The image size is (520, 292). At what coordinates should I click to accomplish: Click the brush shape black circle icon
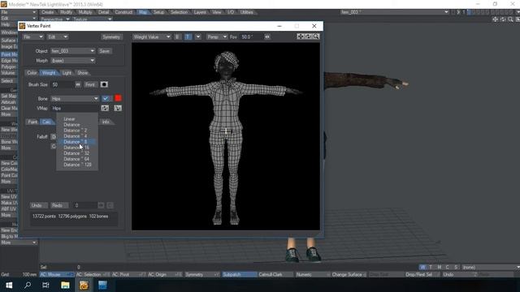(104, 84)
